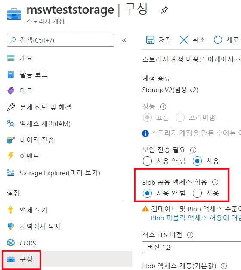Open the 최소 TLS 버전 dropdown
This screenshot has height=270, width=241.
192,247
